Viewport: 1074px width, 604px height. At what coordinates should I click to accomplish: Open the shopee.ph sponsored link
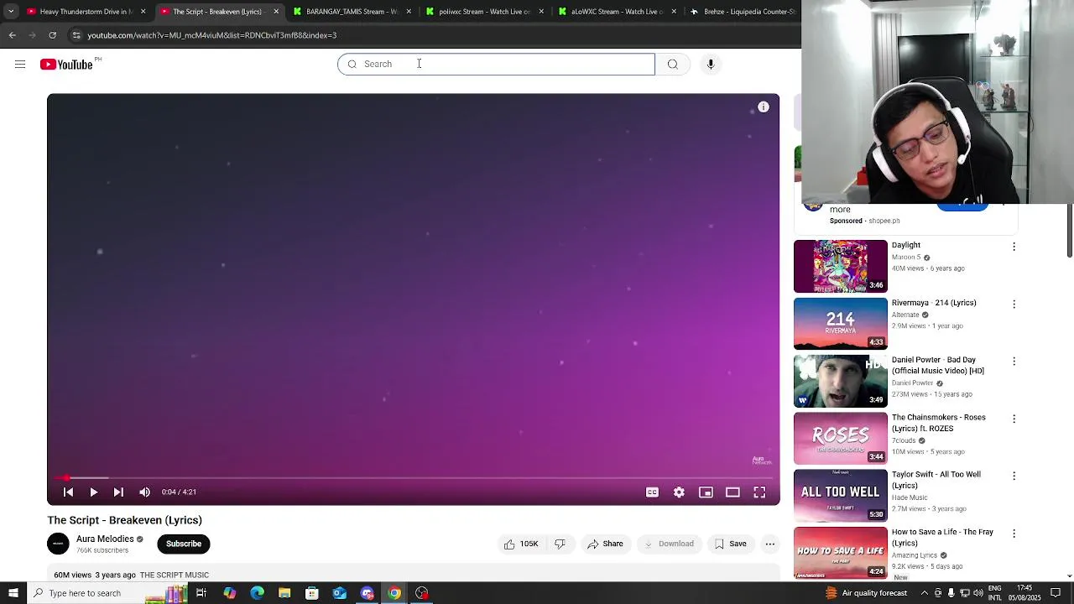click(884, 221)
